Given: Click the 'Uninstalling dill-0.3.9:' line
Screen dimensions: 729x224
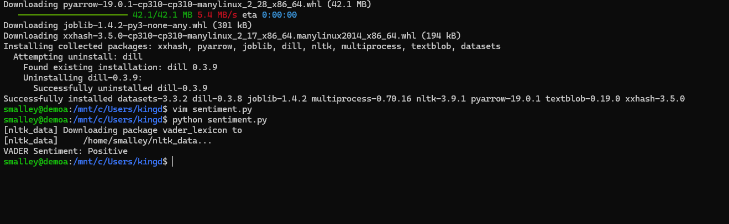Looking at the screenshot, I should [83, 78].
